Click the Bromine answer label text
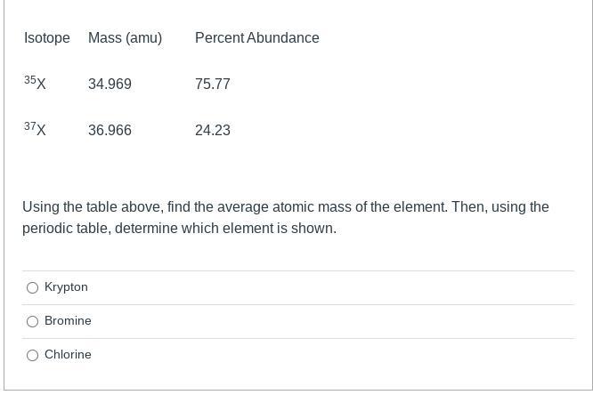Image resolution: width=593 pixels, height=411 pixels. tap(68, 321)
